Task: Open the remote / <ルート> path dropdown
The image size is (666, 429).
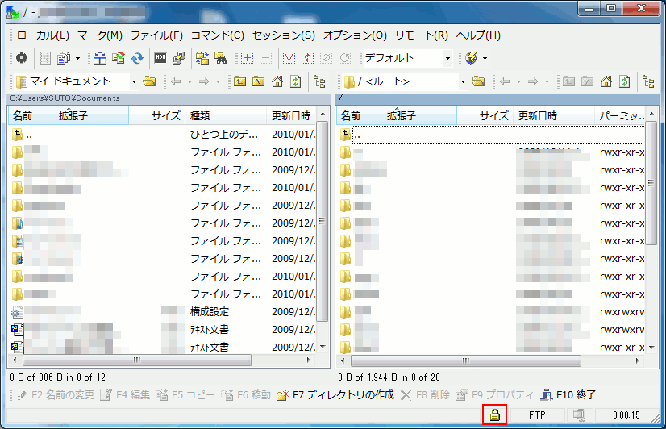Action: tap(463, 81)
